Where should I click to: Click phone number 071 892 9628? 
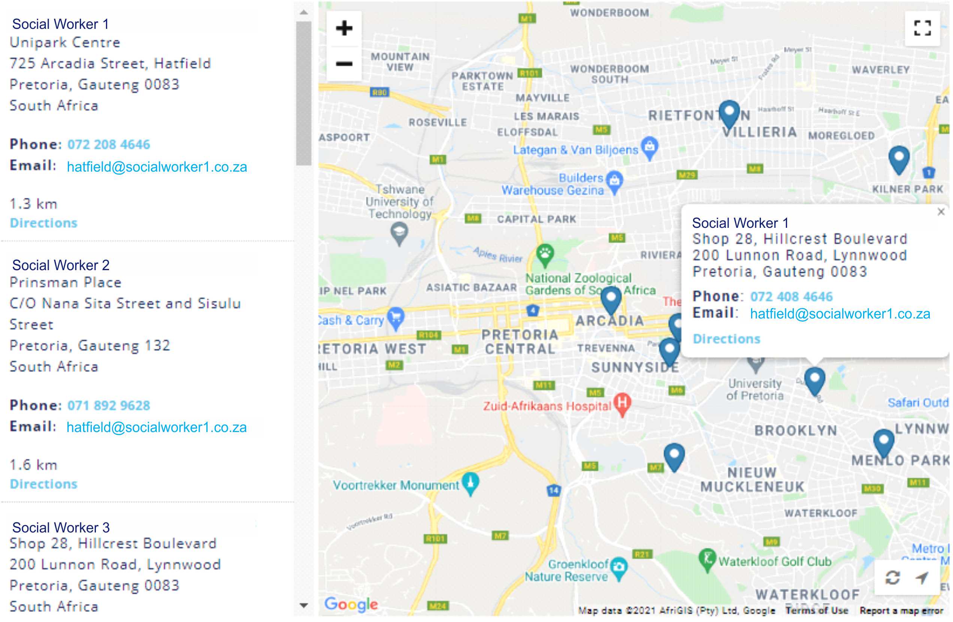pyautogui.click(x=109, y=406)
